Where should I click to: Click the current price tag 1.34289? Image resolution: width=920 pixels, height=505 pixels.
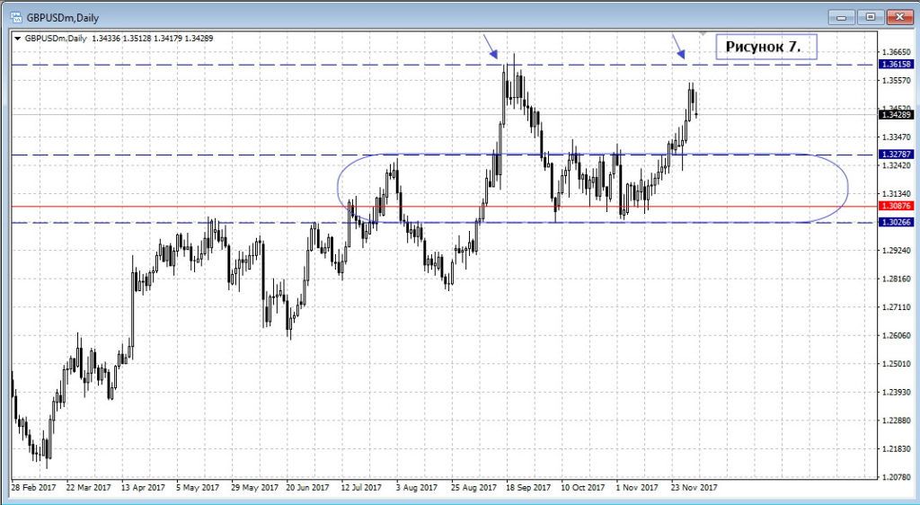coord(897,115)
